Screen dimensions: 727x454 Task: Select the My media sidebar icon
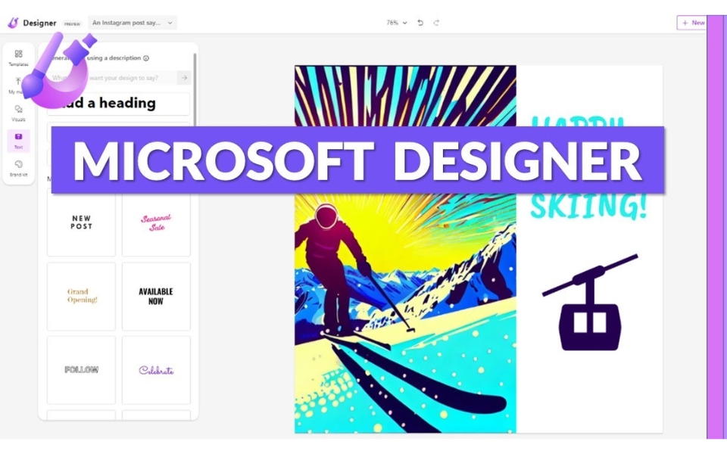coord(17,86)
